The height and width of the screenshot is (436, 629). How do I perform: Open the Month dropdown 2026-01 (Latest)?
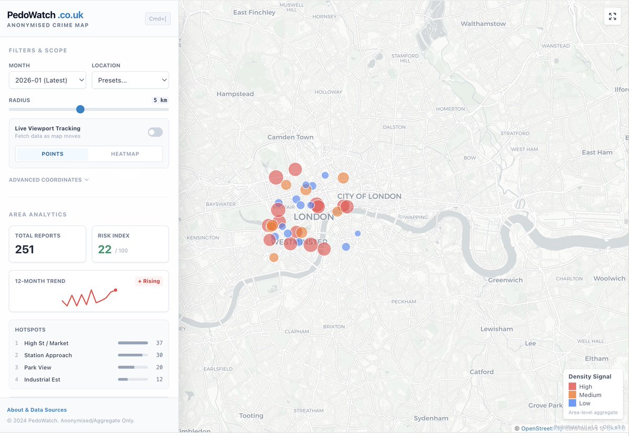click(47, 80)
